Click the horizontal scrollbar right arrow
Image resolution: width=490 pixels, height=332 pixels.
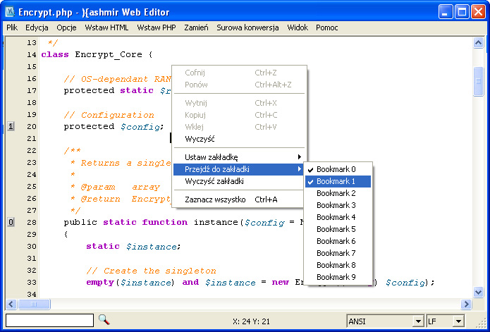(x=466, y=304)
